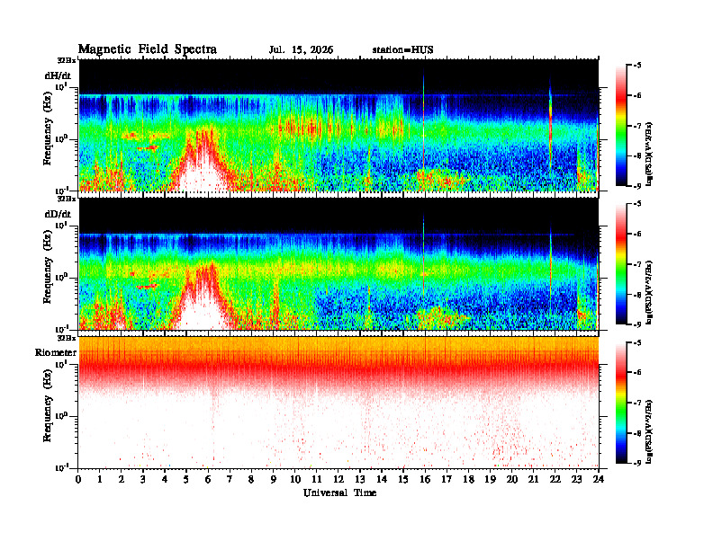The width and height of the screenshot is (713, 550).
Task: Click the "station=HUS" label
Action: click(402, 50)
